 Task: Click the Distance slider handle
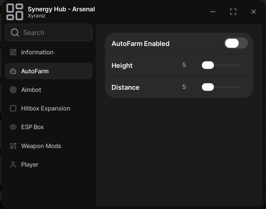point(208,87)
